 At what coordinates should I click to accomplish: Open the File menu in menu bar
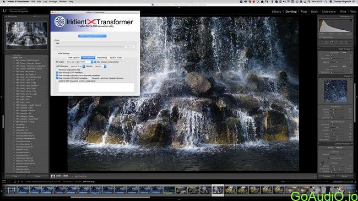pyautogui.click(x=33, y=1)
